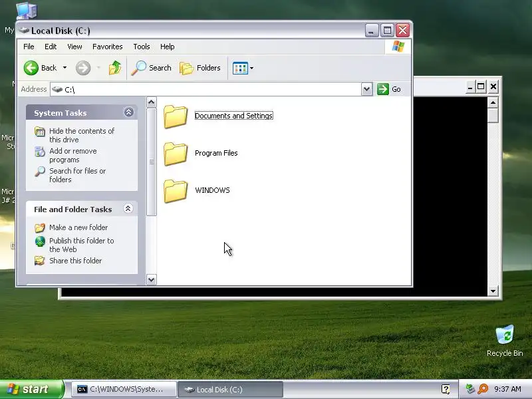Maximize the Local Disk (C:) window
The width and height of the screenshot is (532, 399).
[387, 31]
